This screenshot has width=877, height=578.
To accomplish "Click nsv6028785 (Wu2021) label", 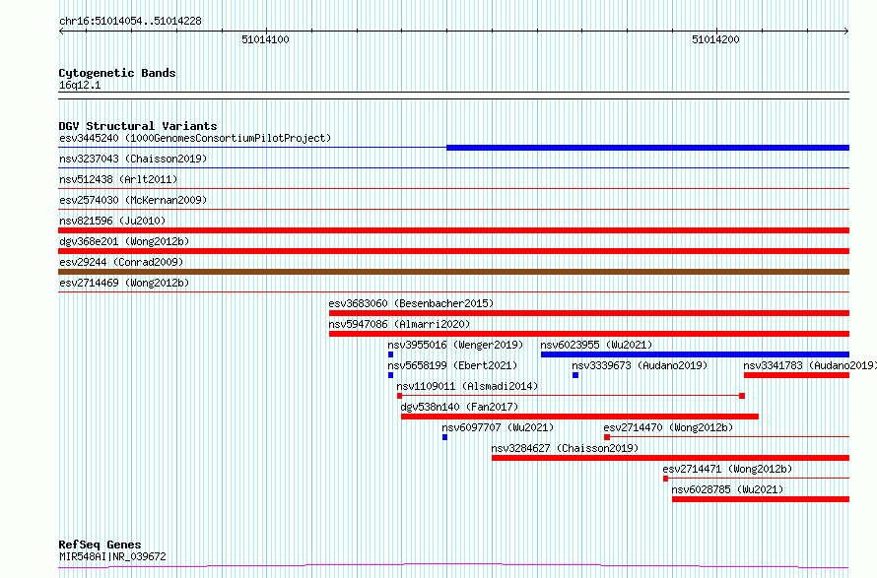I will 727,489.
